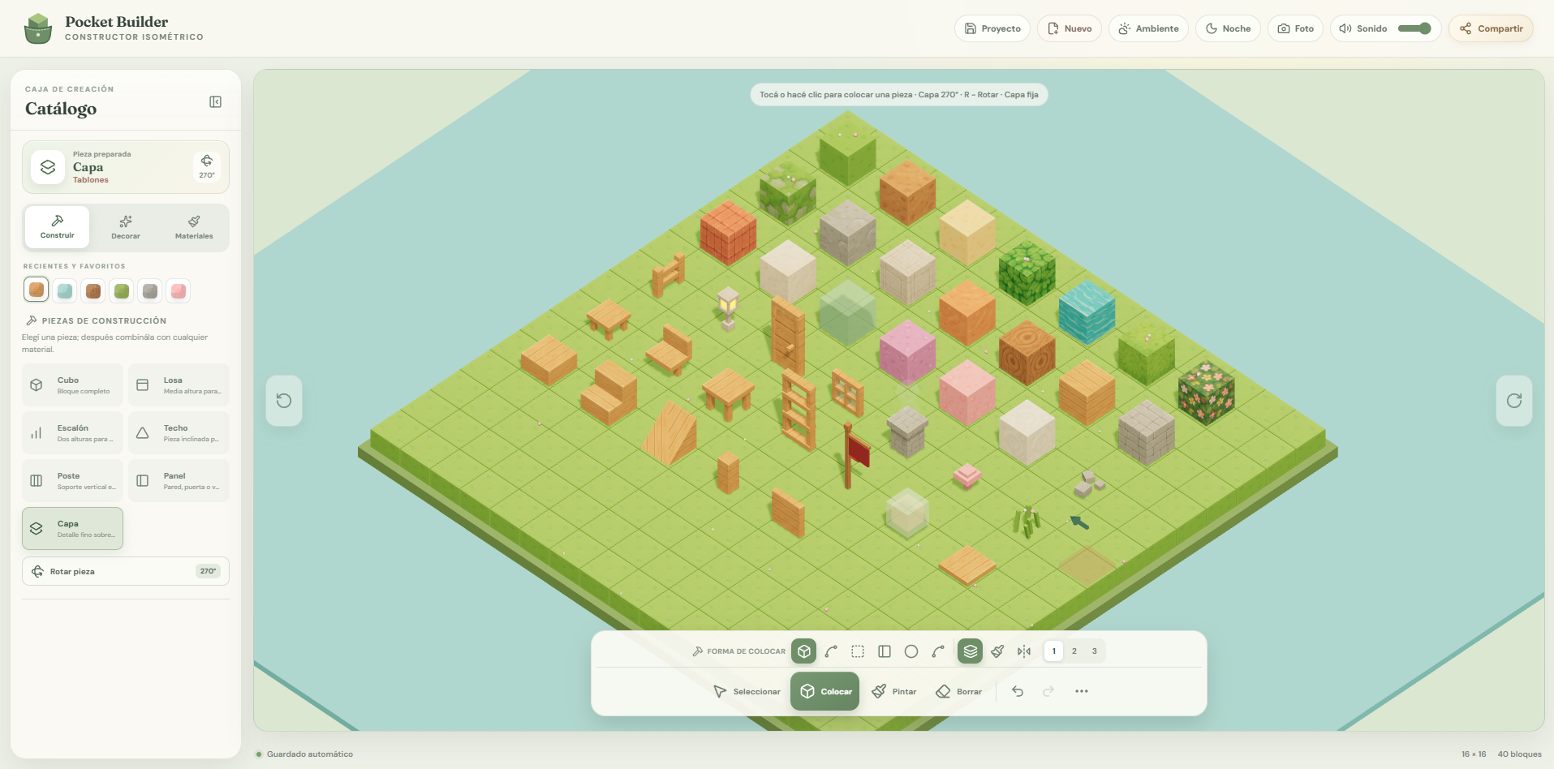Click the turquoise water block on the grid
The width and height of the screenshot is (1554, 769).
click(1087, 312)
